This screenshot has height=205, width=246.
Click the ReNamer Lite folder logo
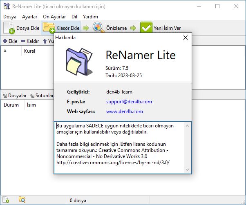tap(79, 62)
